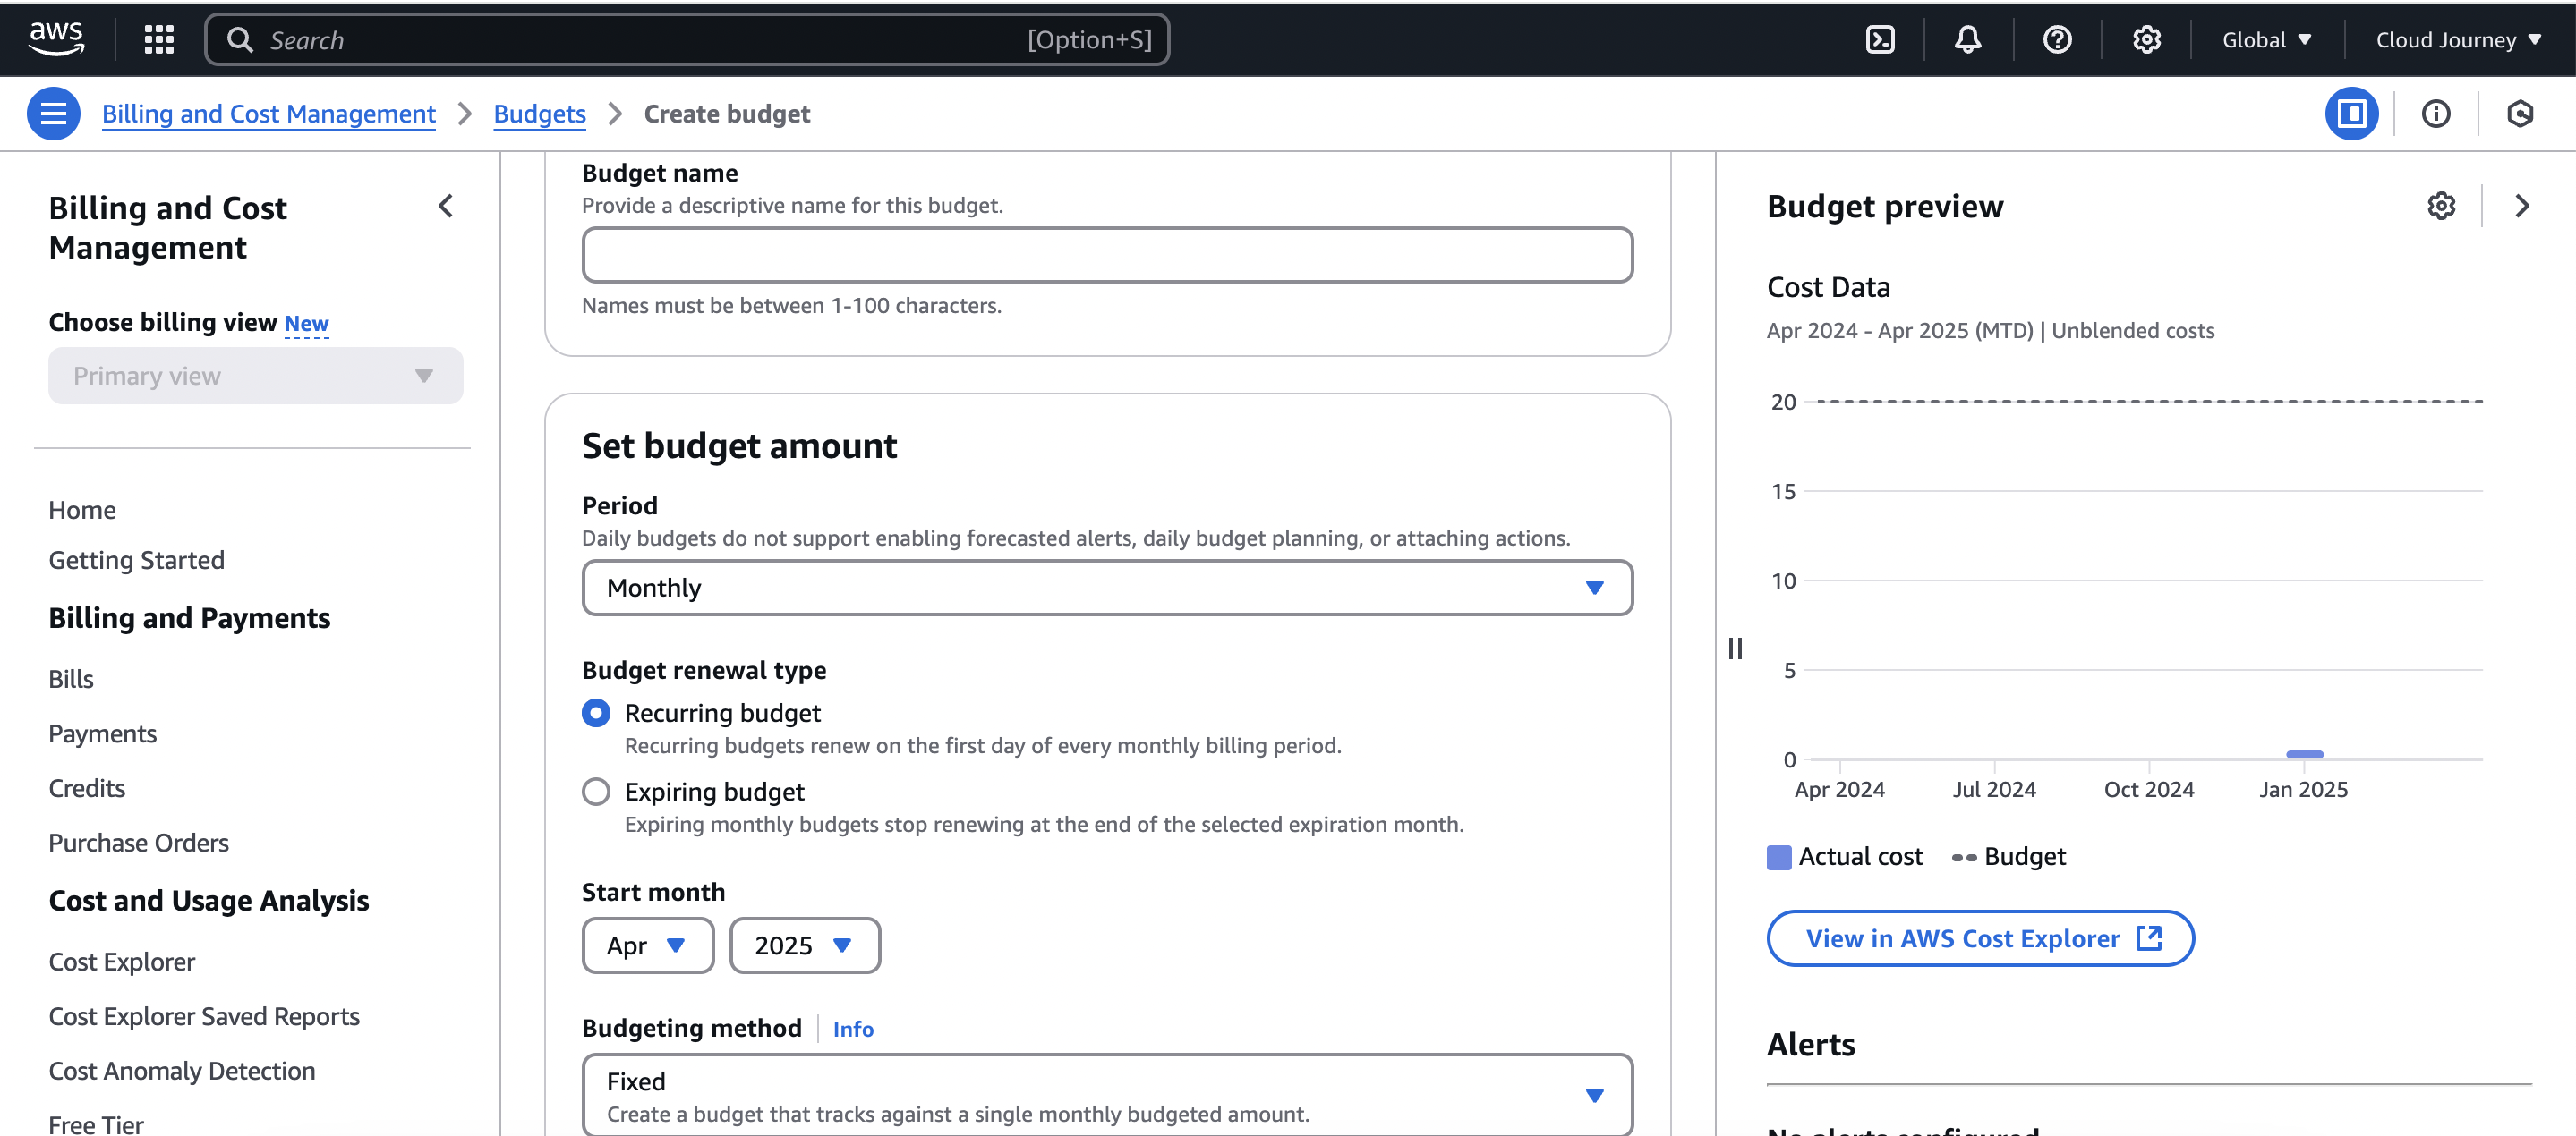Toggle the split panel tools icon
Screen dimensions: 2576x1136
(x=2351, y=114)
